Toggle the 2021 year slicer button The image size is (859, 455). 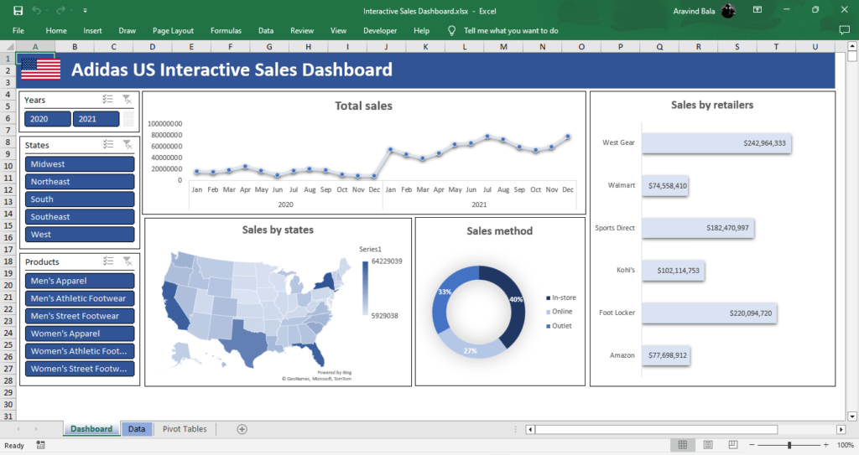pyautogui.click(x=96, y=119)
